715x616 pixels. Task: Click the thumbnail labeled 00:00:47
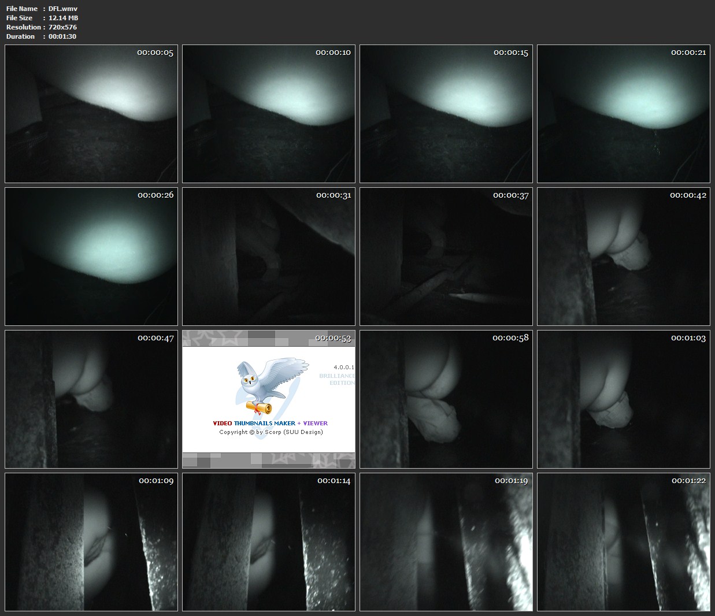(x=91, y=399)
